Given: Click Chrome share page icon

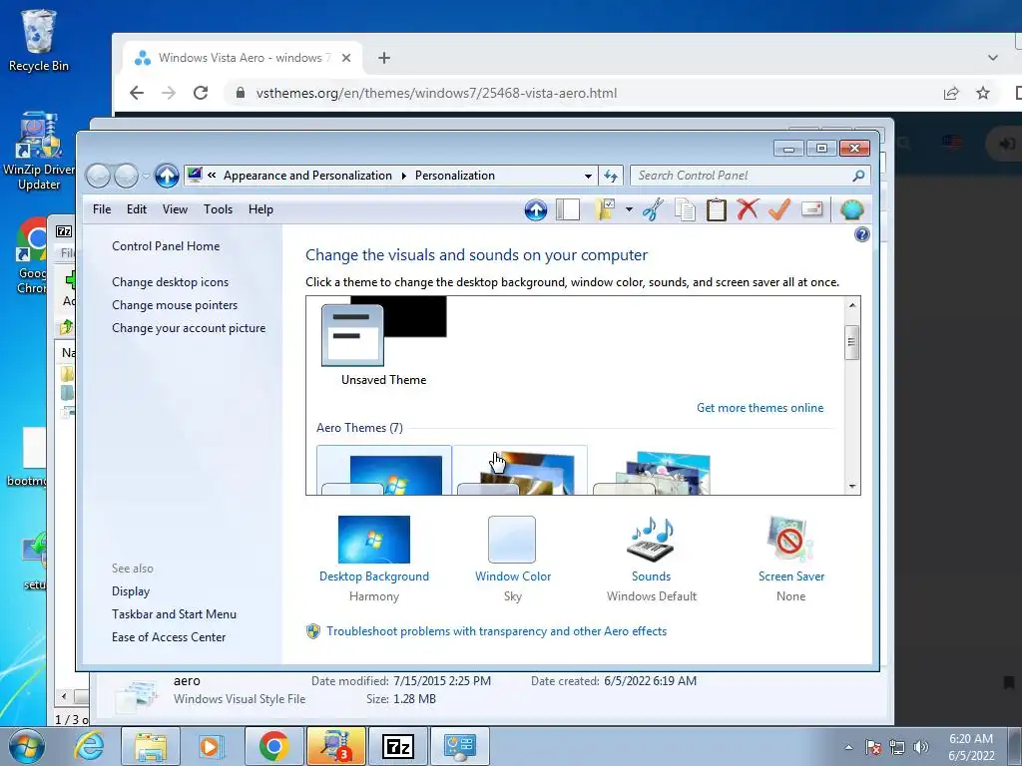Looking at the screenshot, I should tap(951, 93).
